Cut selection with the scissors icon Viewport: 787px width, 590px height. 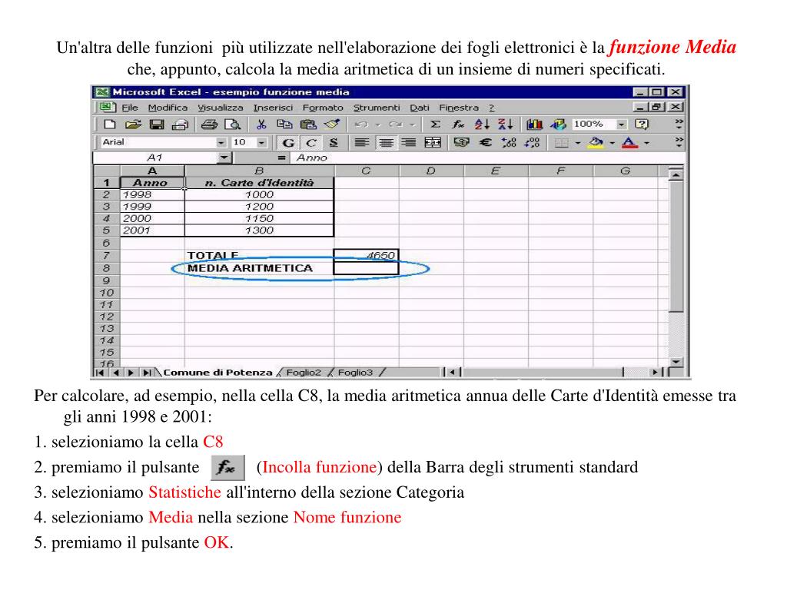(x=261, y=124)
